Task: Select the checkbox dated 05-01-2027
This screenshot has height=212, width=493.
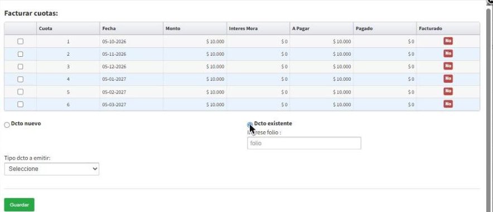Action: [x=21, y=80]
